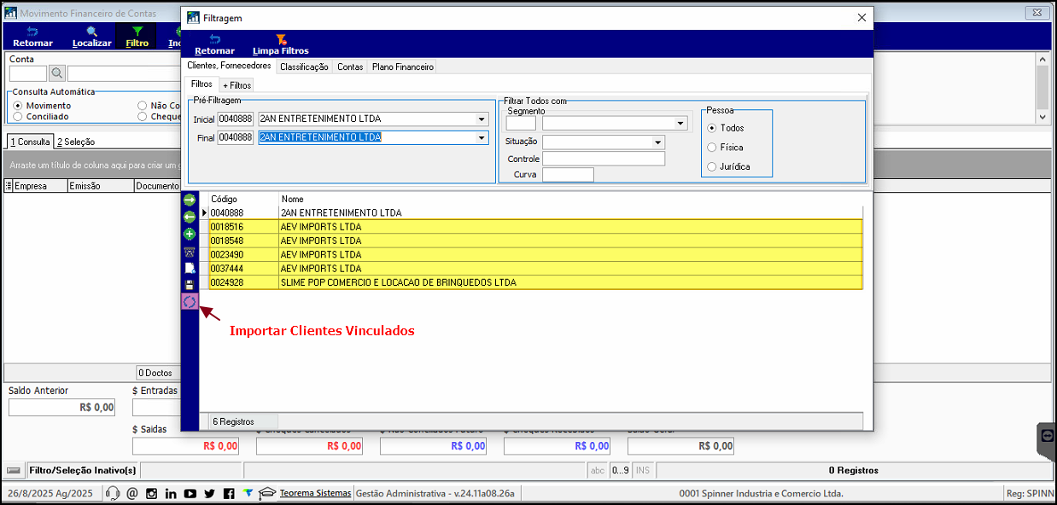1057x505 pixels.
Task: Select row 0040888 2AN ENTRETENIMENTO LTDA
Action: pos(535,212)
